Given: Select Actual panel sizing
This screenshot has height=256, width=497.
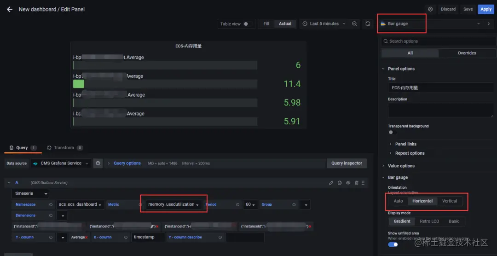Looking at the screenshot, I should (285, 24).
